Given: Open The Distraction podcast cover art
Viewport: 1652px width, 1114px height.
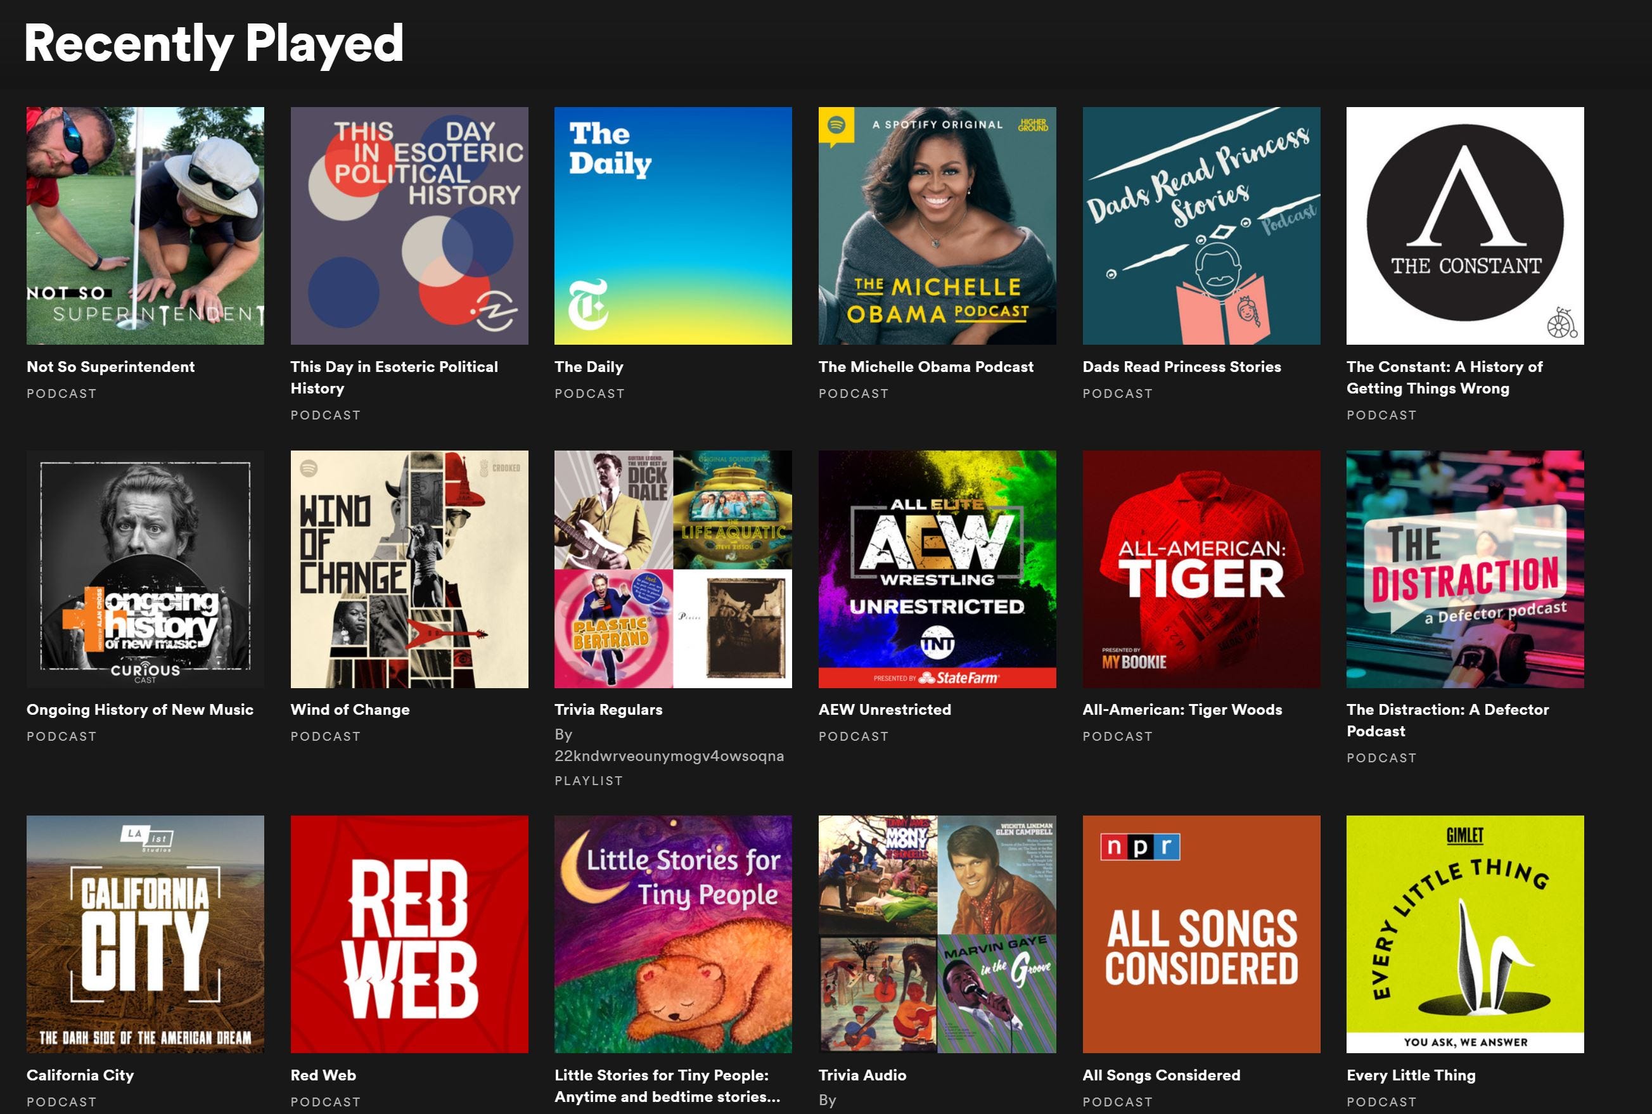Looking at the screenshot, I should [1465, 569].
